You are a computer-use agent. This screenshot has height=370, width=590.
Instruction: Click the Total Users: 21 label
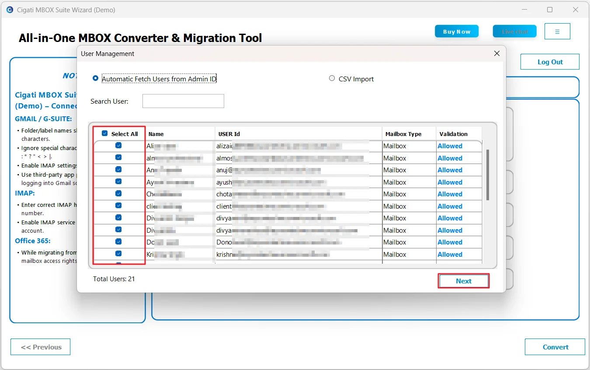114,279
